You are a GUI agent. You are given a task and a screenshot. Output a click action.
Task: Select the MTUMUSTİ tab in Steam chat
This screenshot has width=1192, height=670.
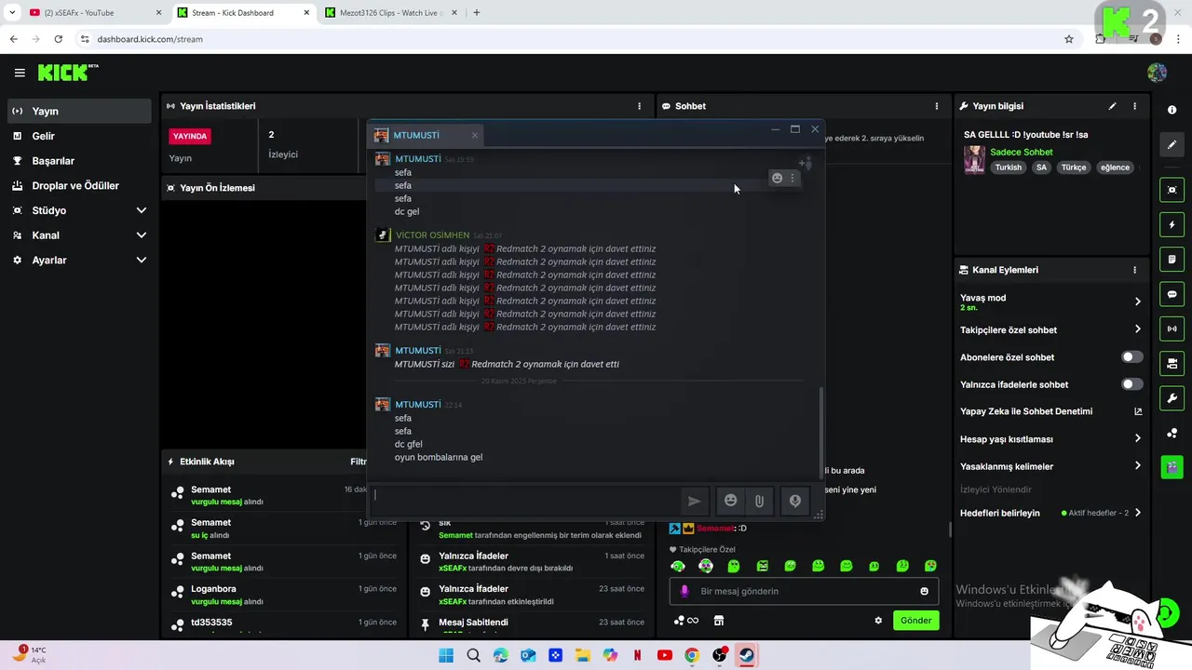pos(426,136)
